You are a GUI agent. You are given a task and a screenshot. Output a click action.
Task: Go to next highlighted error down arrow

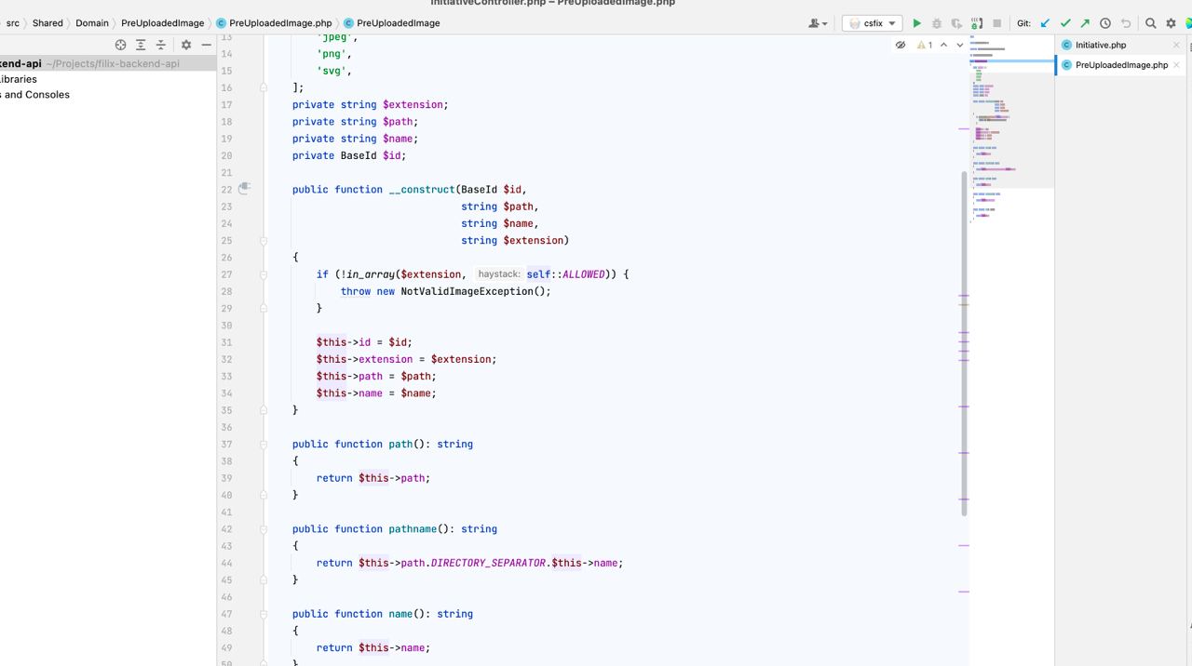(959, 45)
